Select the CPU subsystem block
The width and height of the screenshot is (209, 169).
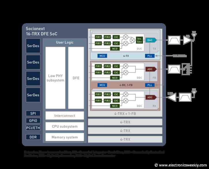(x=65, y=126)
